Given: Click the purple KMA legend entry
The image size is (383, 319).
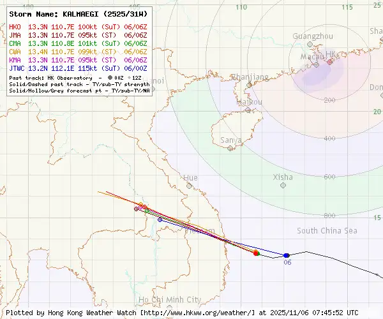Looking at the screenshot, I should [x=78, y=59].
